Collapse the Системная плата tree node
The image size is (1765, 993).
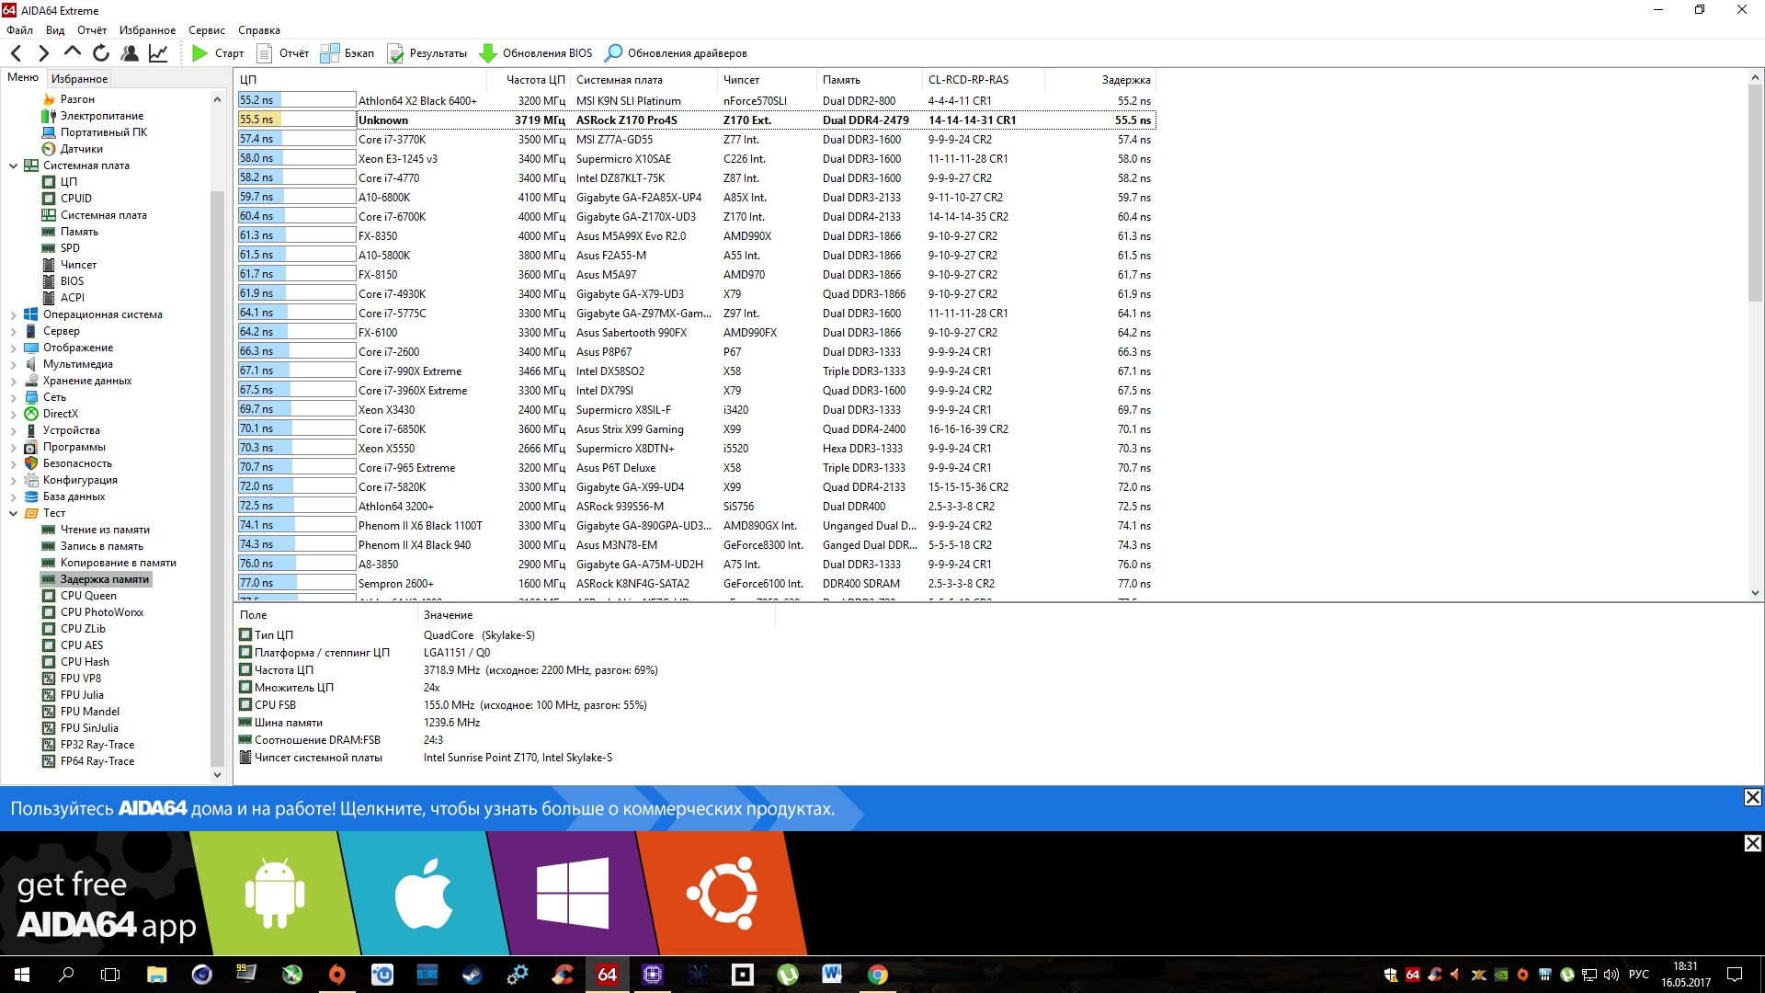pyautogui.click(x=14, y=165)
